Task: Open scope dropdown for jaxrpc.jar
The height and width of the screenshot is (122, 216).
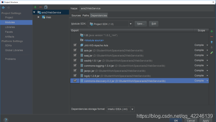Action: click(x=207, y=71)
